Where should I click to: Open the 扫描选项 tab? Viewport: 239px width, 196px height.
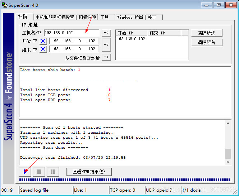click(x=87, y=17)
